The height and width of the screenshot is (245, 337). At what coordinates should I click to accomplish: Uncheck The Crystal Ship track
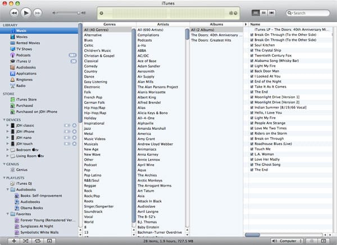pos(252,51)
